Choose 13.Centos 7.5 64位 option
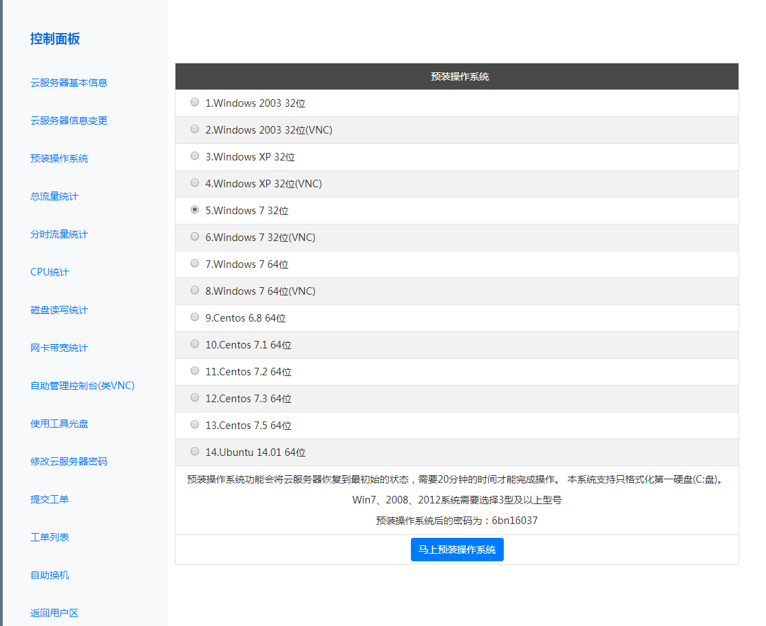This screenshot has width=766, height=626. (195, 425)
